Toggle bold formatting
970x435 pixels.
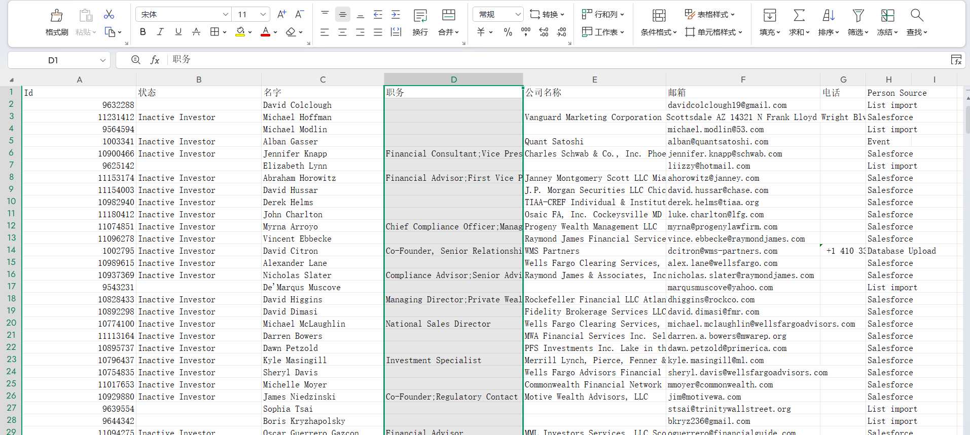click(x=142, y=32)
